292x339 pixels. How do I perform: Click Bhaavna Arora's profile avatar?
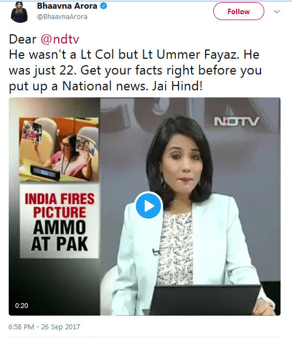(x=19, y=12)
